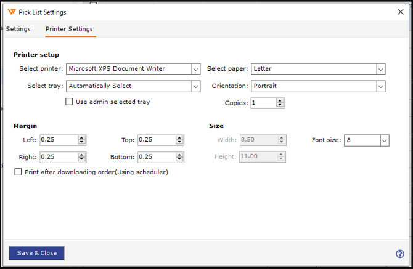Expand the Orientation dropdown

coord(380,86)
